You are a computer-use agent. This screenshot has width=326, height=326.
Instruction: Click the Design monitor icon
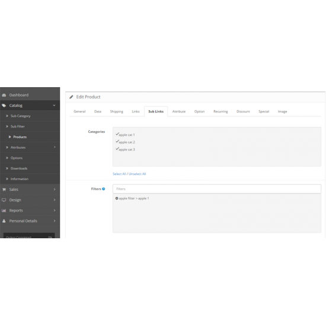tap(4, 200)
